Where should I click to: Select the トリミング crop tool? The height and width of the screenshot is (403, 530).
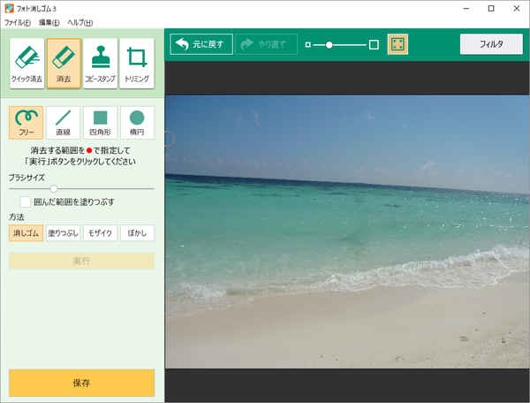(x=137, y=64)
